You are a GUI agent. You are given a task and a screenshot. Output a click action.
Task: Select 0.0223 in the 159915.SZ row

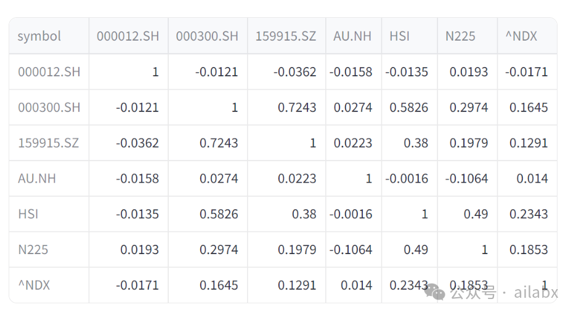point(353,143)
